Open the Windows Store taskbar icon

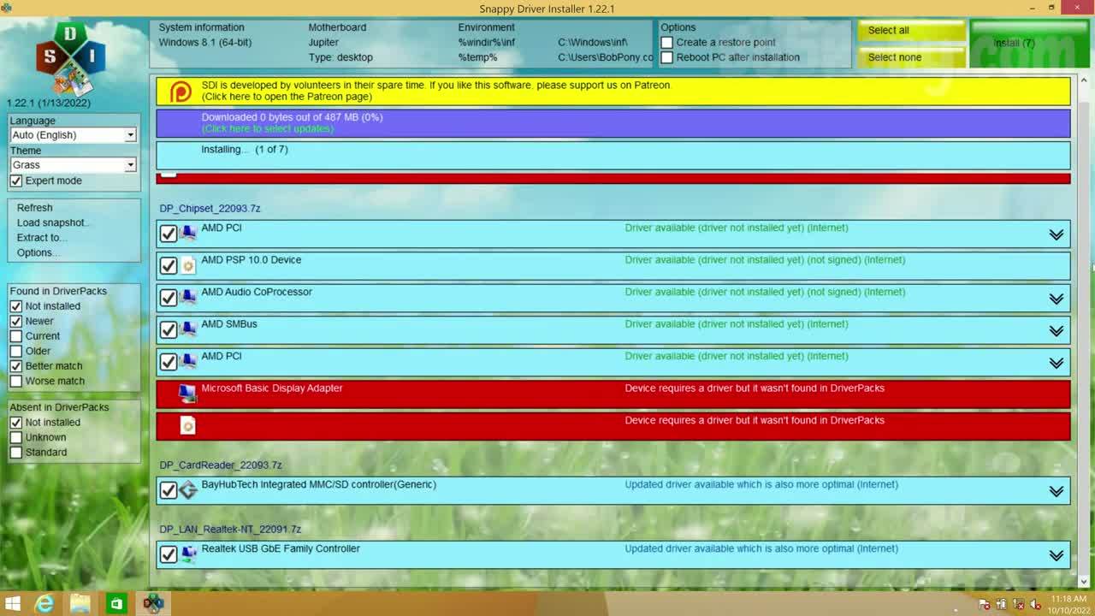tap(116, 604)
